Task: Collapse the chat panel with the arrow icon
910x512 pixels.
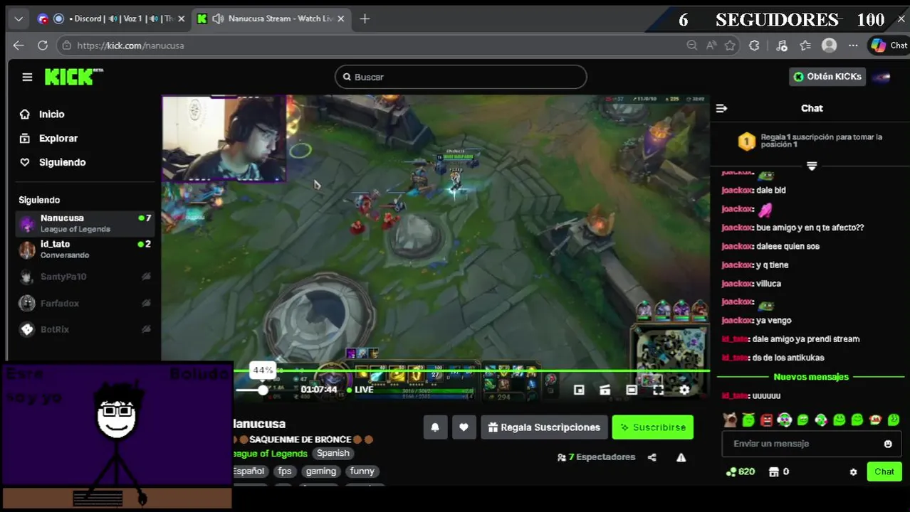Action: point(721,109)
